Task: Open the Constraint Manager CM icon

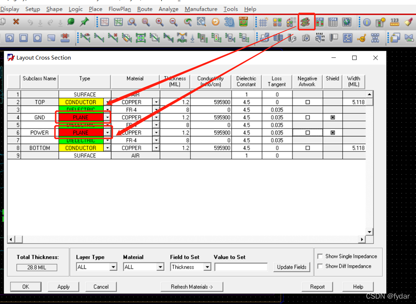Action: [319, 22]
